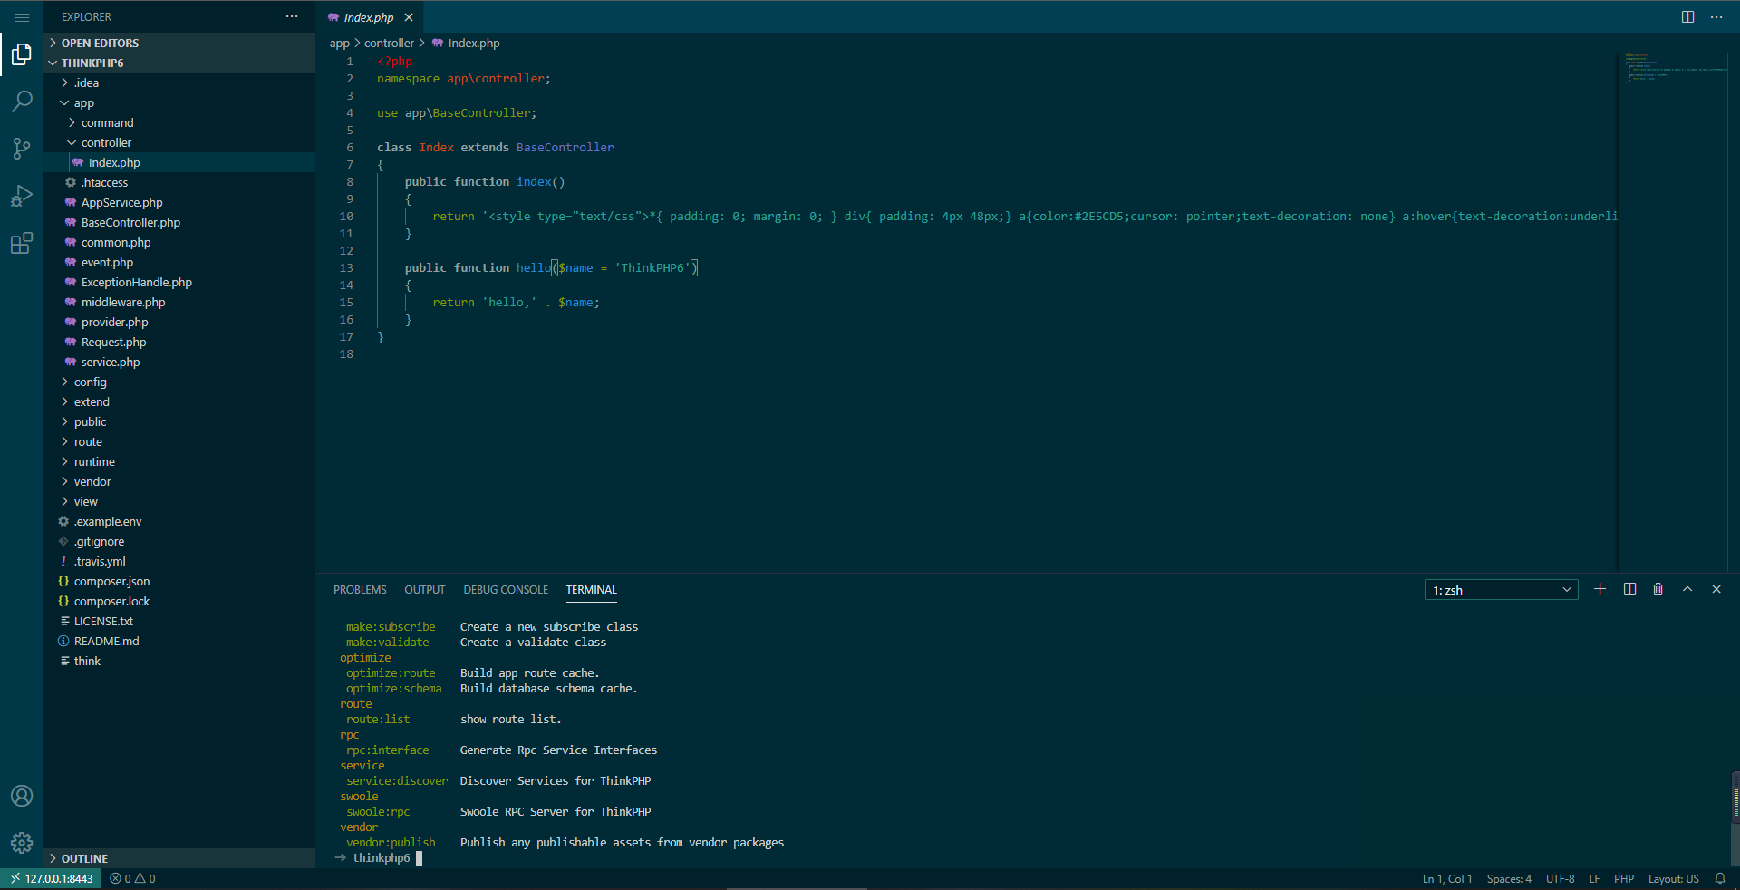This screenshot has width=1740, height=890.
Task: Open the Extensions view
Action: click(22, 243)
